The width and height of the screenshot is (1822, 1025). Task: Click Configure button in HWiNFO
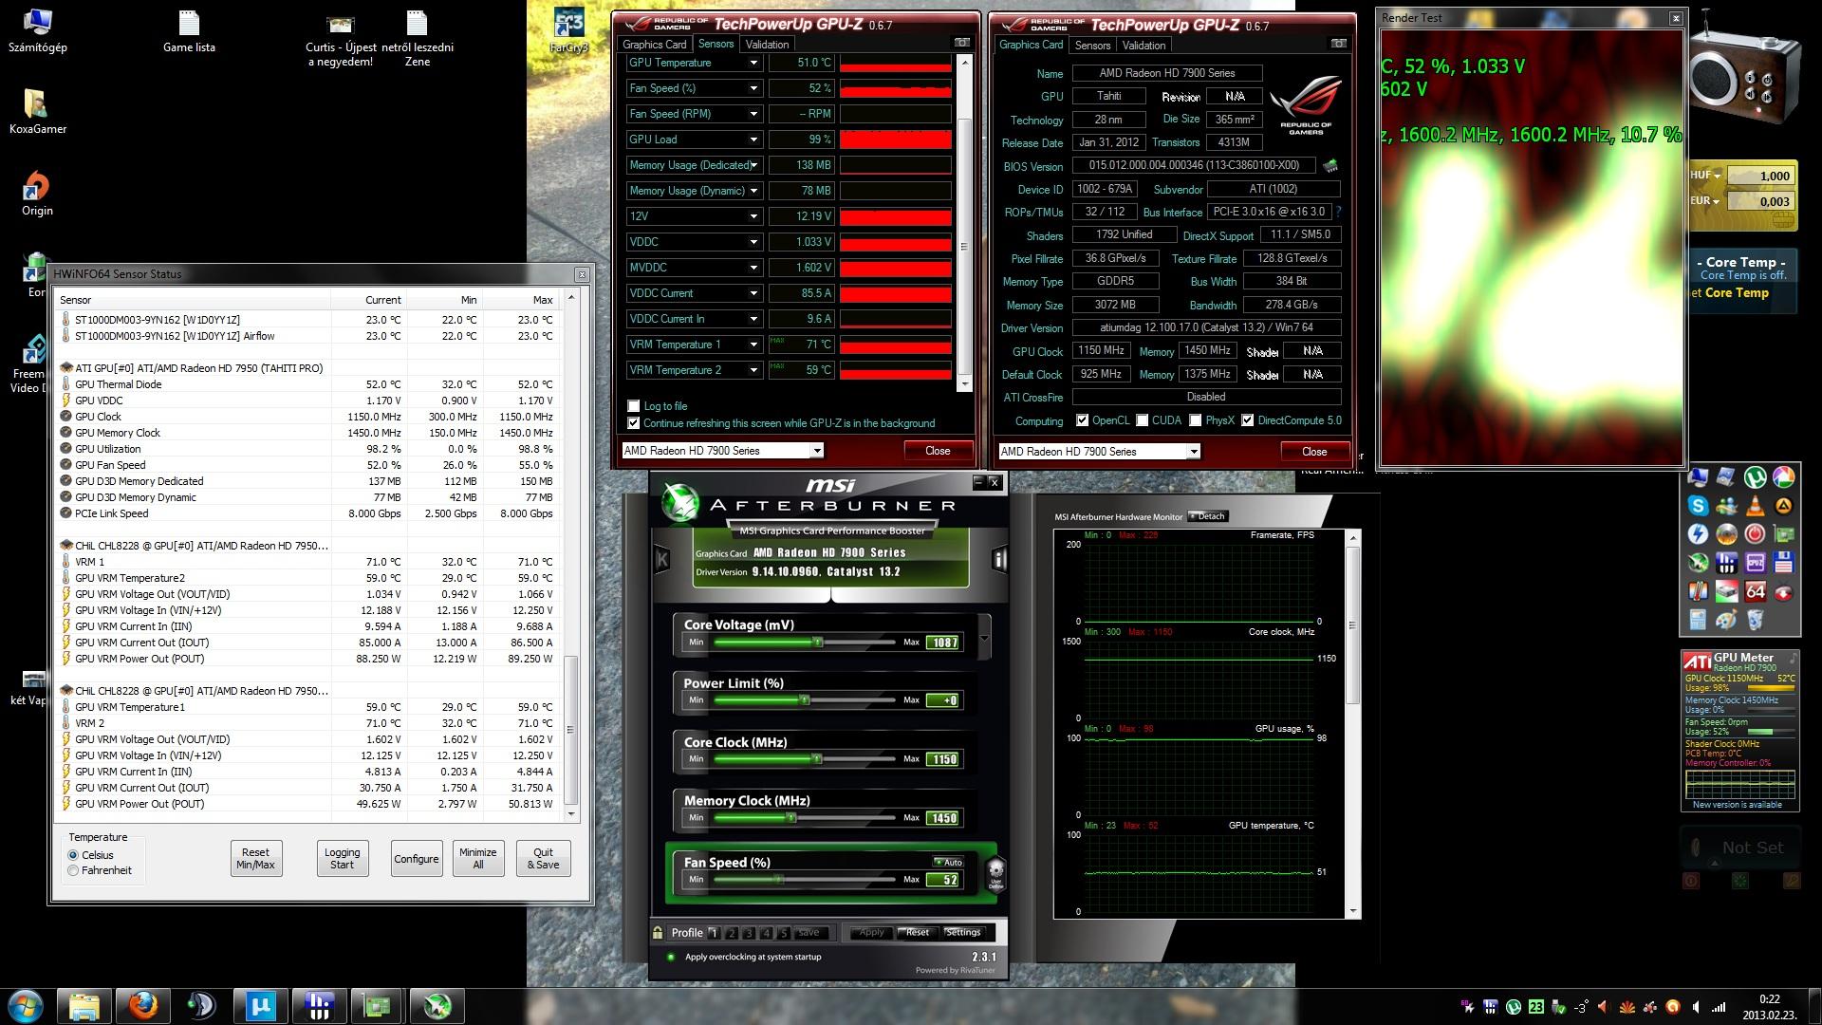pyautogui.click(x=417, y=859)
